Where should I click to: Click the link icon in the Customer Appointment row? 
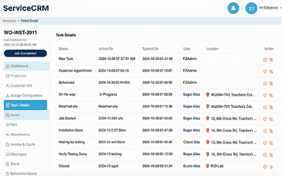pyautogui.click(x=271, y=71)
